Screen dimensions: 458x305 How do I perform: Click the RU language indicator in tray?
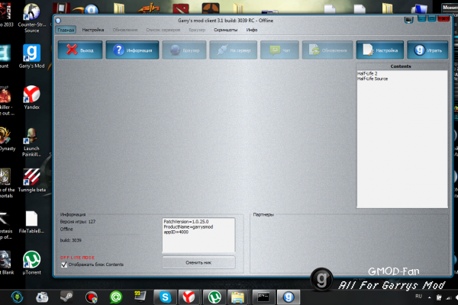coord(418,297)
